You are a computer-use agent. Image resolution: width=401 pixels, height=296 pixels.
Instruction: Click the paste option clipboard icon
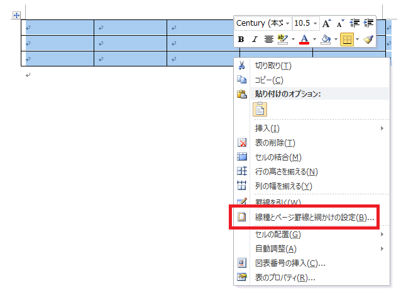(x=260, y=109)
